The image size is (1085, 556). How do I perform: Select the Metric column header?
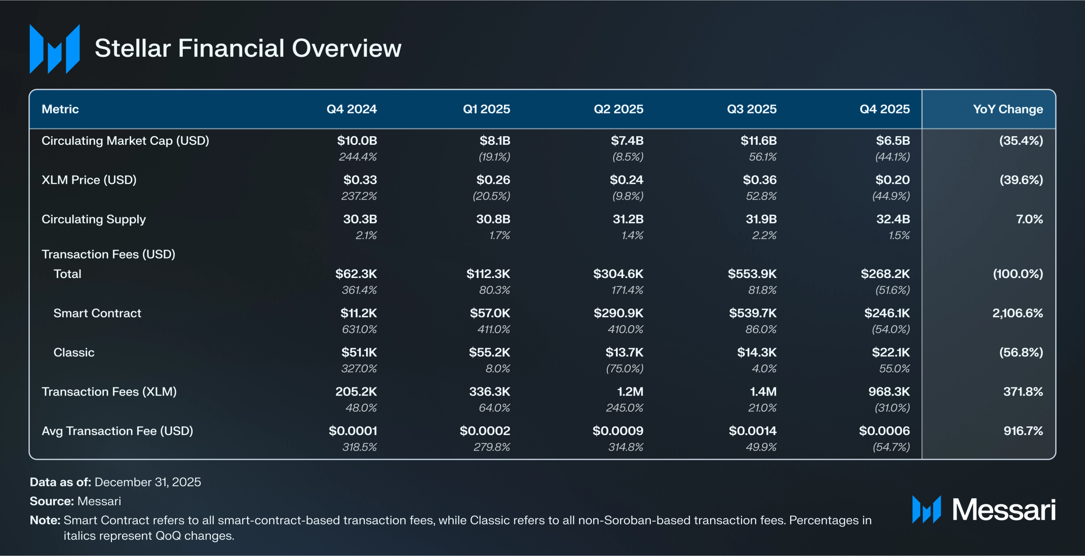[x=60, y=109]
